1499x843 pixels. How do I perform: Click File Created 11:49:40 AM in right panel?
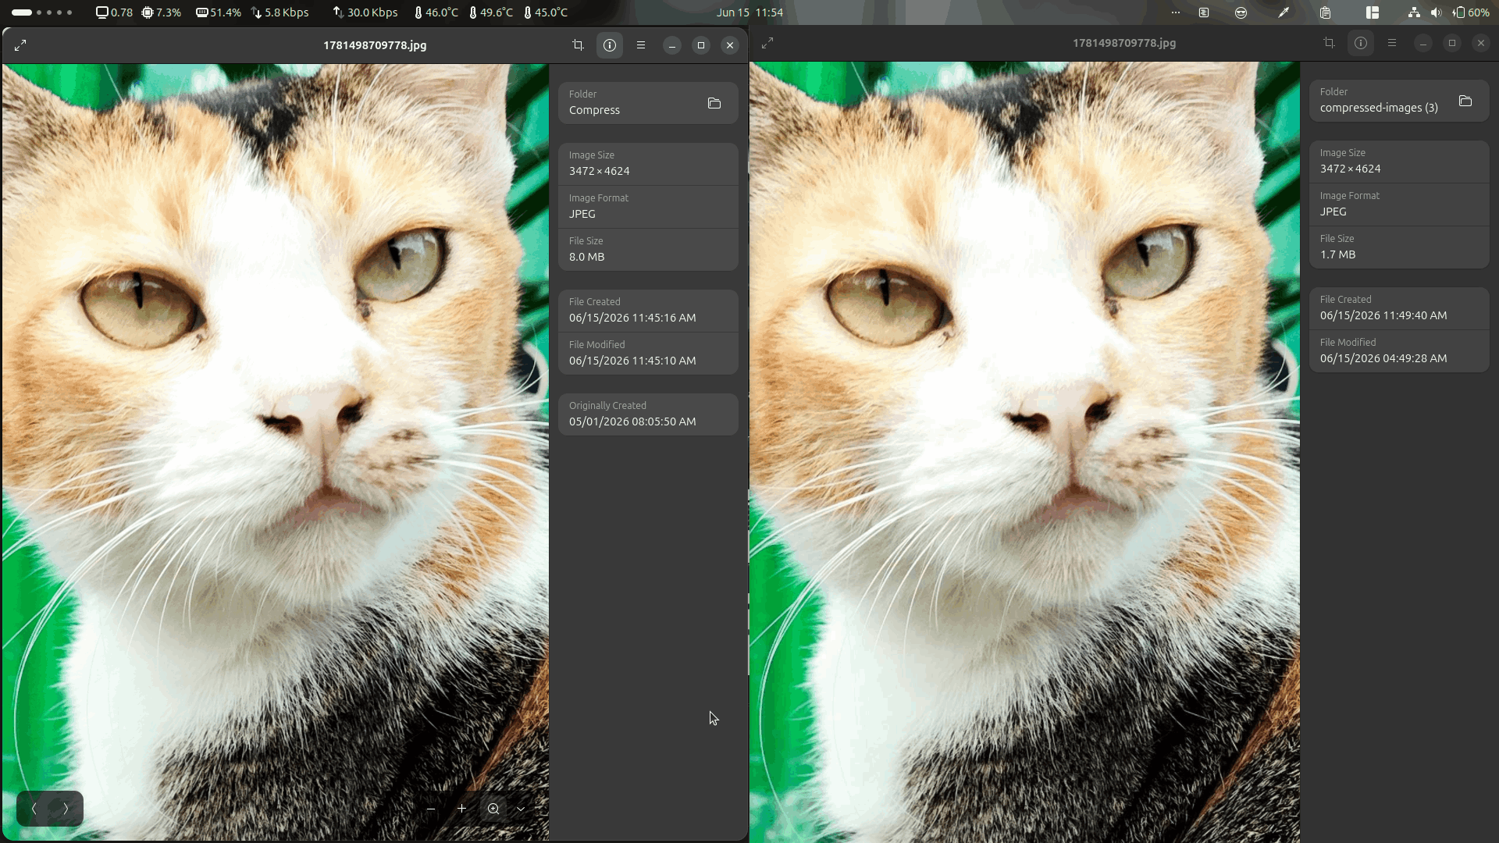(1399, 308)
